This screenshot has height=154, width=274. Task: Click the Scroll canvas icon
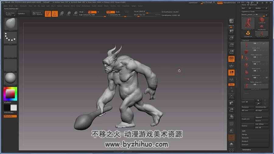click(x=231, y=31)
